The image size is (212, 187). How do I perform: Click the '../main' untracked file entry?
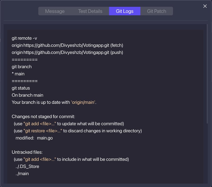click(x=22, y=174)
